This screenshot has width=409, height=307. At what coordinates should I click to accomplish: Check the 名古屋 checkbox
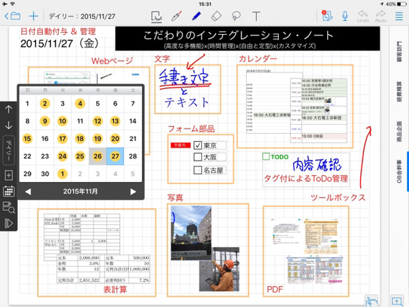198,170
